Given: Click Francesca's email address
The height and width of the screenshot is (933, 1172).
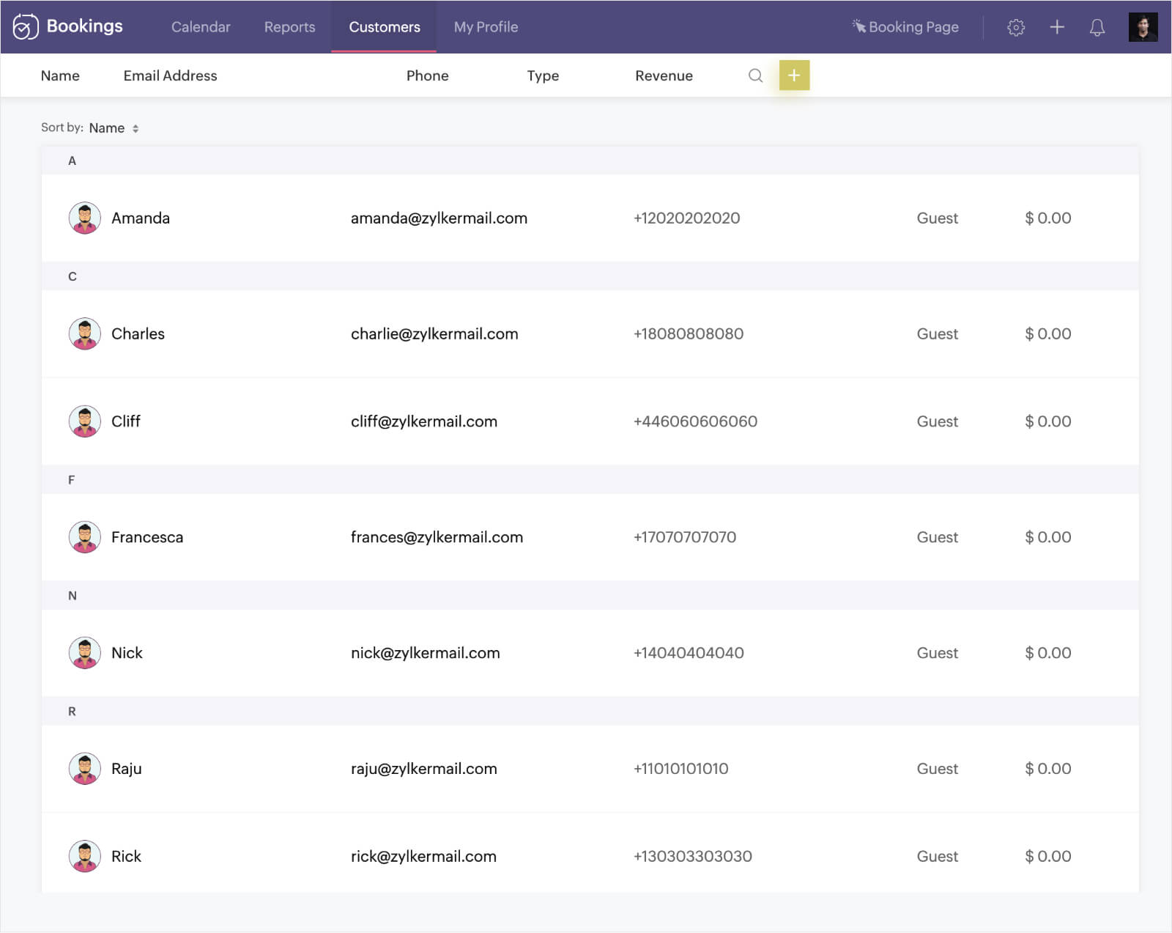Looking at the screenshot, I should point(437,537).
